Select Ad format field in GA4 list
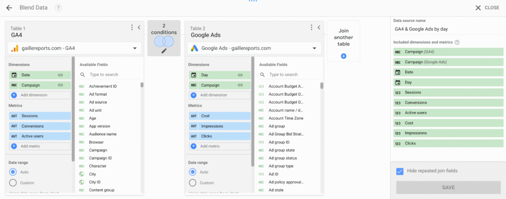This screenshot has width=506, height=199. [98, 94]
